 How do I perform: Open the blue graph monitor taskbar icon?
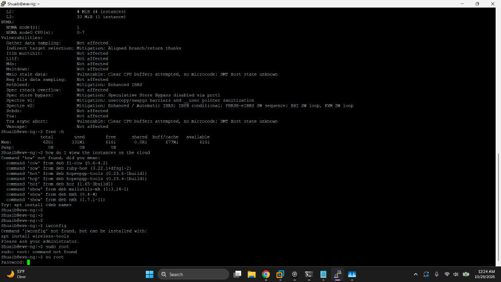point(352,274)
